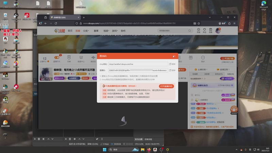Click the 推流码 waveform icon

[93, 57]
